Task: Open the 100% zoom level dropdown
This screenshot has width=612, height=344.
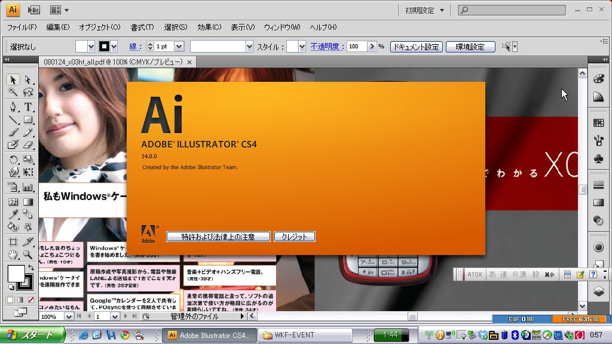Action: pos(69,317)
